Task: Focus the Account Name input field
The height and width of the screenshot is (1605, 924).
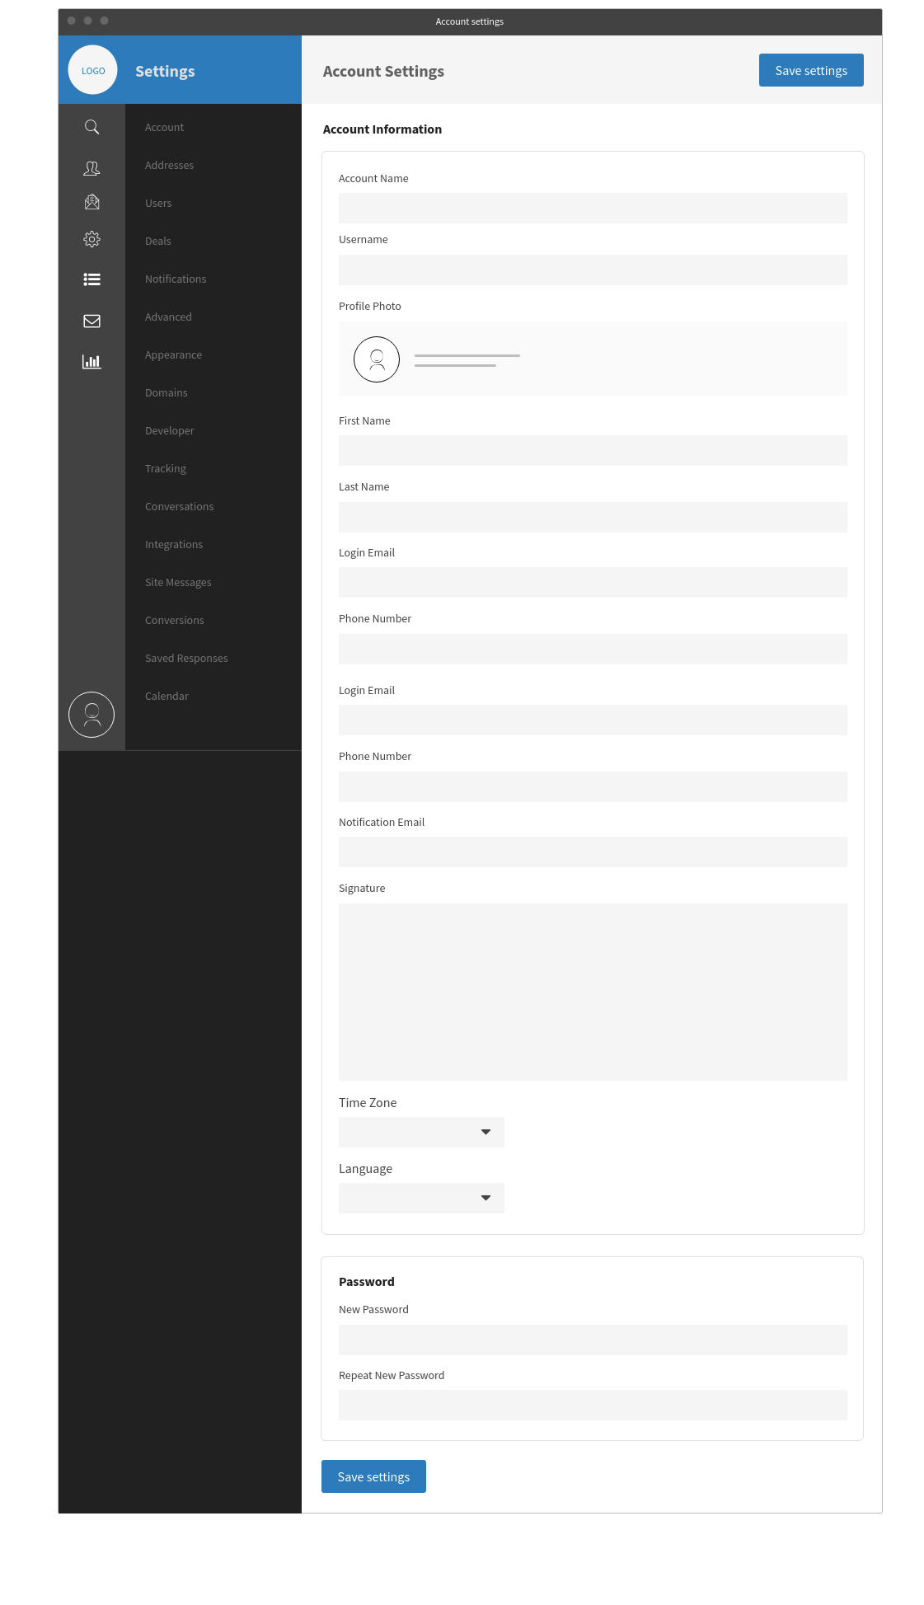Action: coord(593,208)
